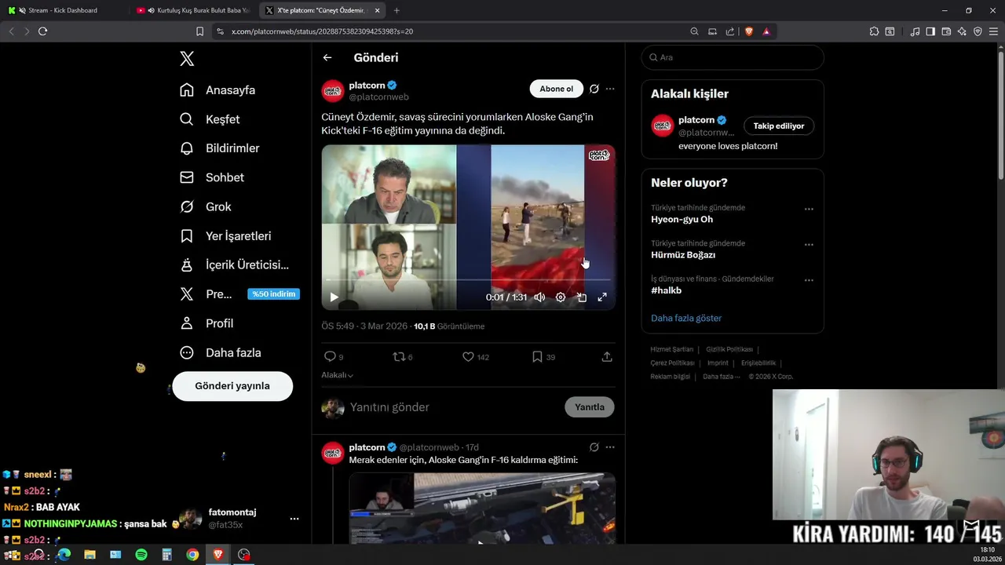Share the tweet via upload icon
Viewport: 1005px width, 565px height.
607,356
